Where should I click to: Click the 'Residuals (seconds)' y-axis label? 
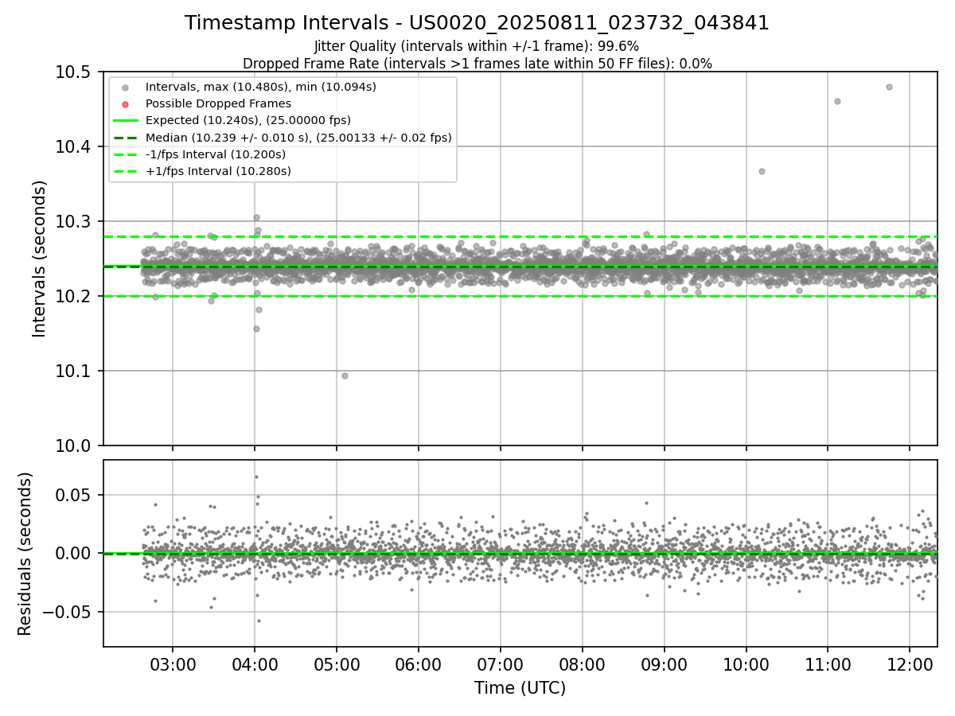click(x=25, y=553)
